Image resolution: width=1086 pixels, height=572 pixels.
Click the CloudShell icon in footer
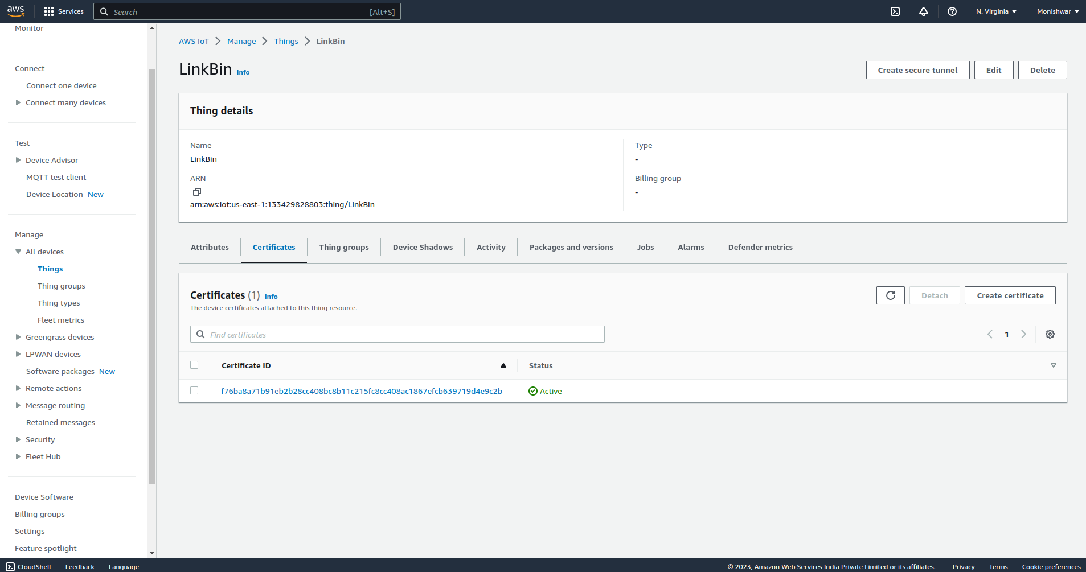[x=10, y=567]
